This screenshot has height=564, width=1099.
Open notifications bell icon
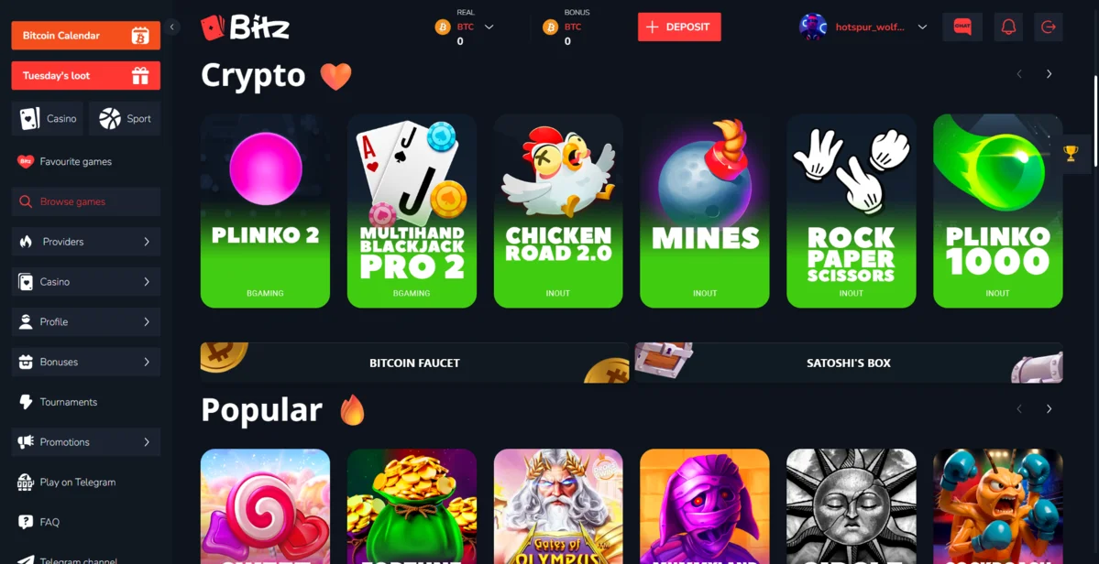click(1008, 27)
